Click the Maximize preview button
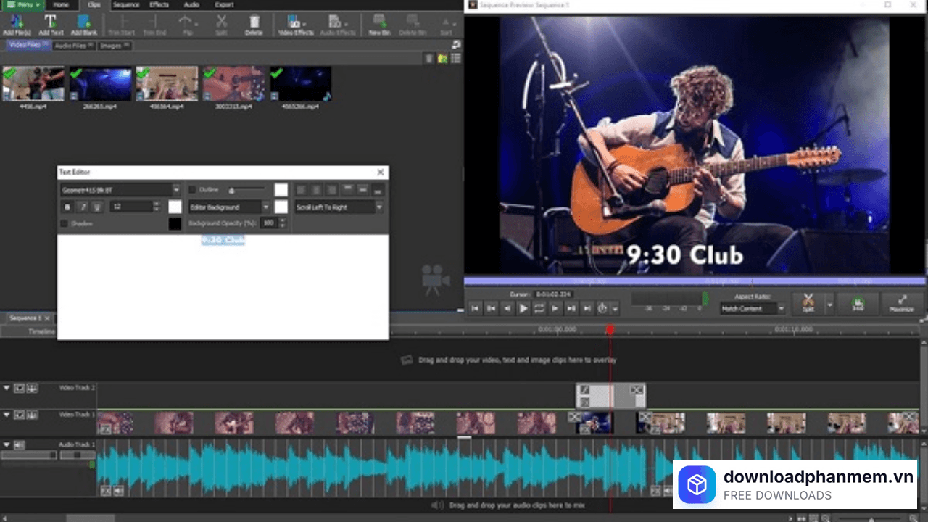 tap(902, 303)
